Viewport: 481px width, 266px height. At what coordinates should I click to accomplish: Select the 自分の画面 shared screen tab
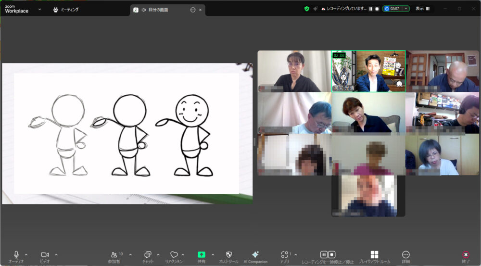click(x=160, y=10)
